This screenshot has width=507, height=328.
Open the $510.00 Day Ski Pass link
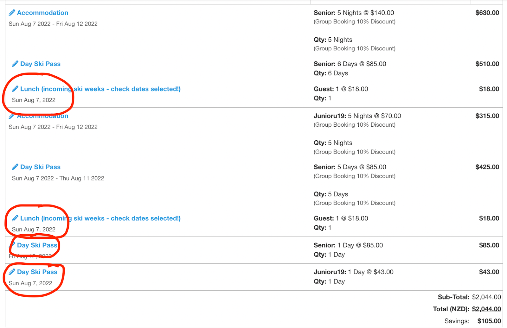(40, 64)
